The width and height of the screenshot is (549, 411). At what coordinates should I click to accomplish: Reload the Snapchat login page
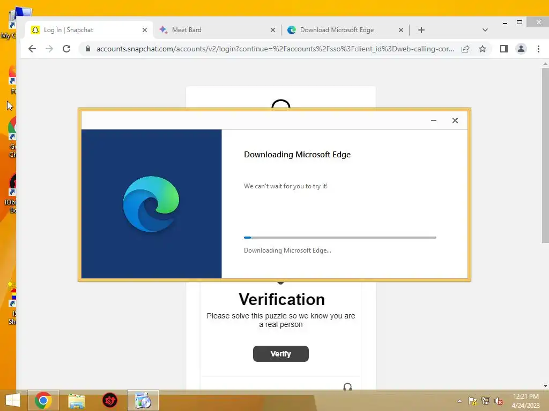(66, 49)
